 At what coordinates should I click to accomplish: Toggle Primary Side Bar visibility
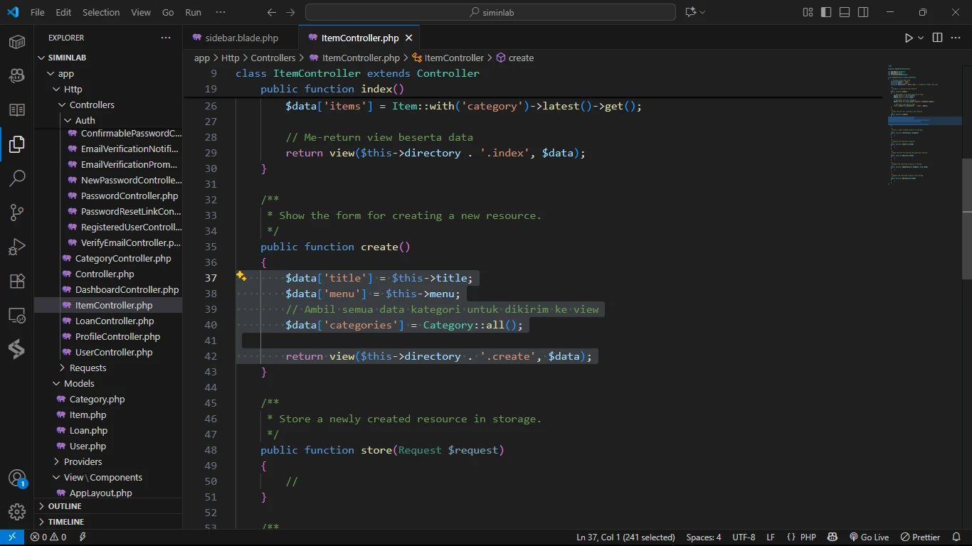tap(826, 12)
